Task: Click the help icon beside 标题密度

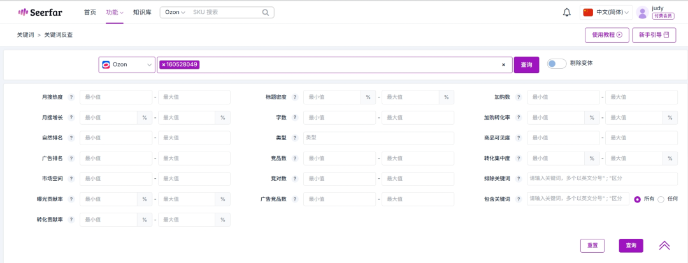Action: click(x=295, y=97)
